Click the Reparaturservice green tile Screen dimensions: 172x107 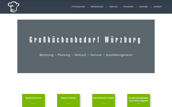[33, 100]
